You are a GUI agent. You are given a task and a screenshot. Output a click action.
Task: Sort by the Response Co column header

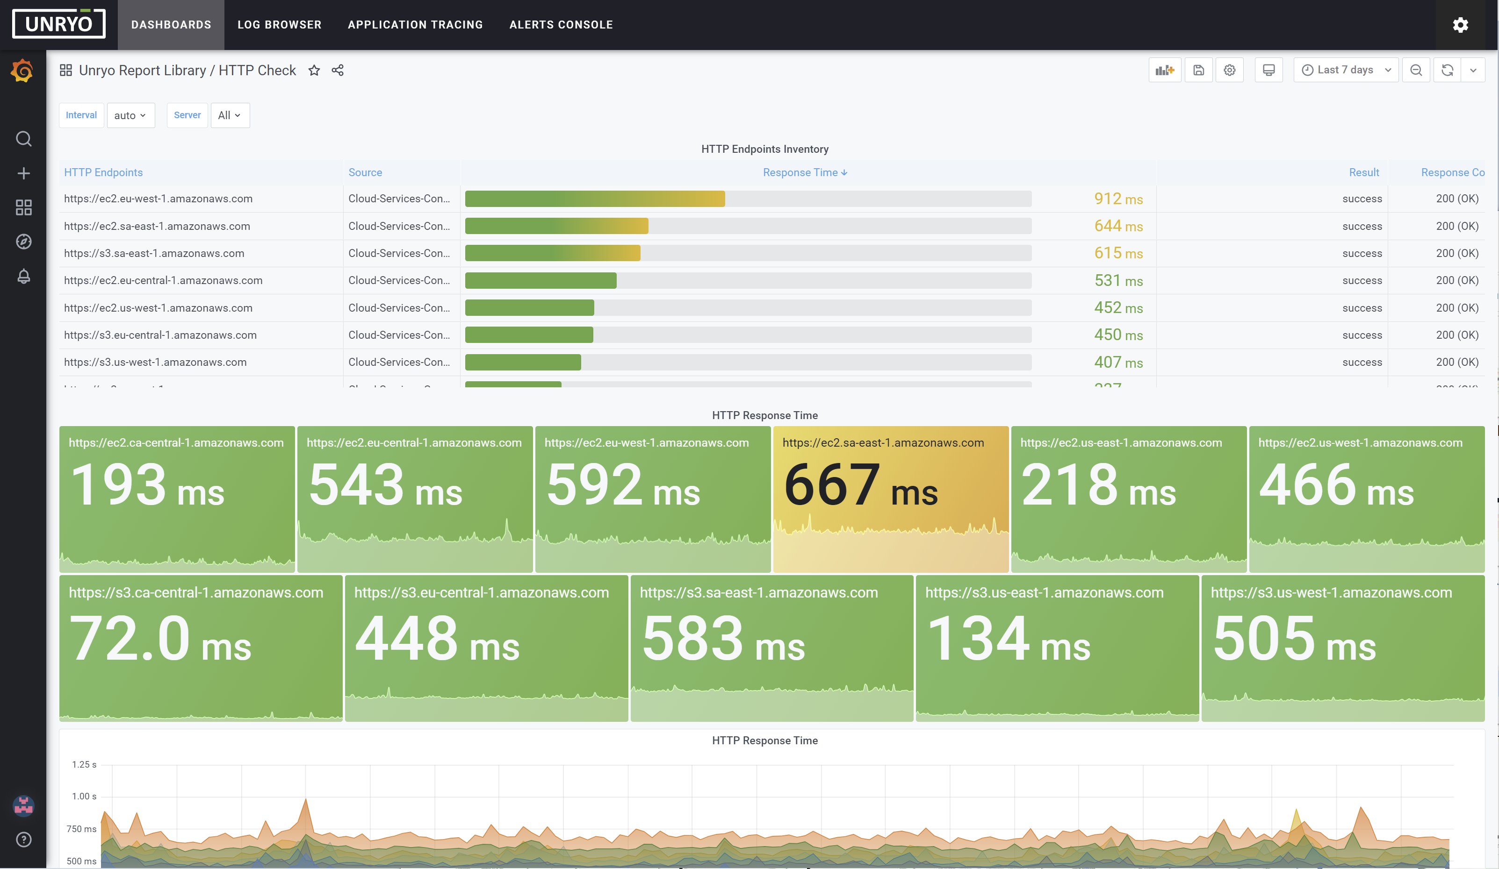coord(1453,172)
